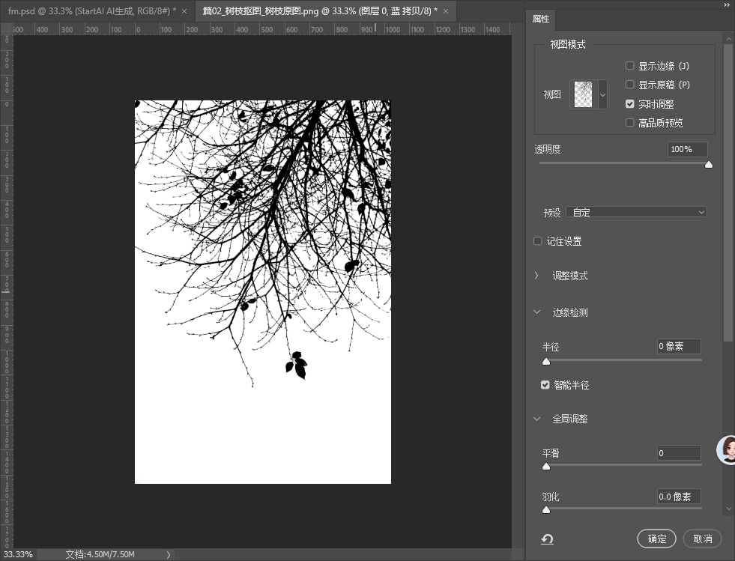Collapse the panel with the double-arrow icon
Screen dimensions: 735x561
click(x=727, y=4)
